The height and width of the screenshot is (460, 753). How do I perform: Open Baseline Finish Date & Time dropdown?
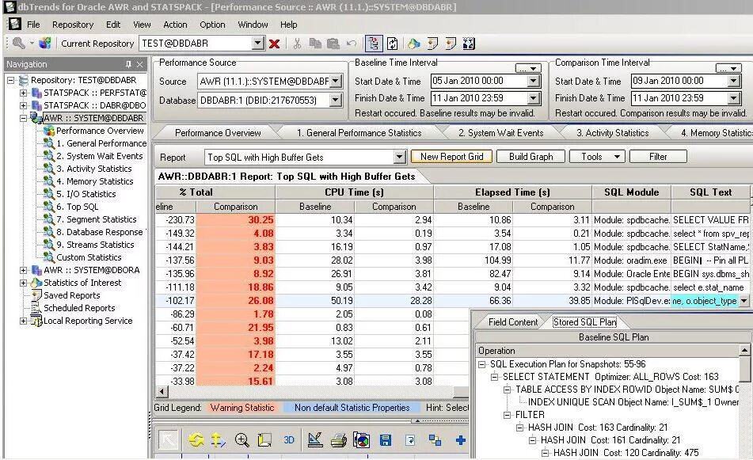click(x=534, y=98)
